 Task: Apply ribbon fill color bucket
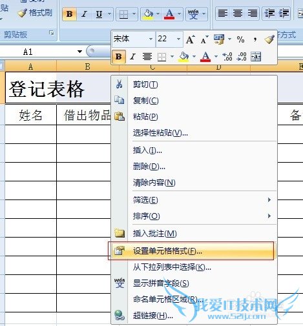click(148, 14)
